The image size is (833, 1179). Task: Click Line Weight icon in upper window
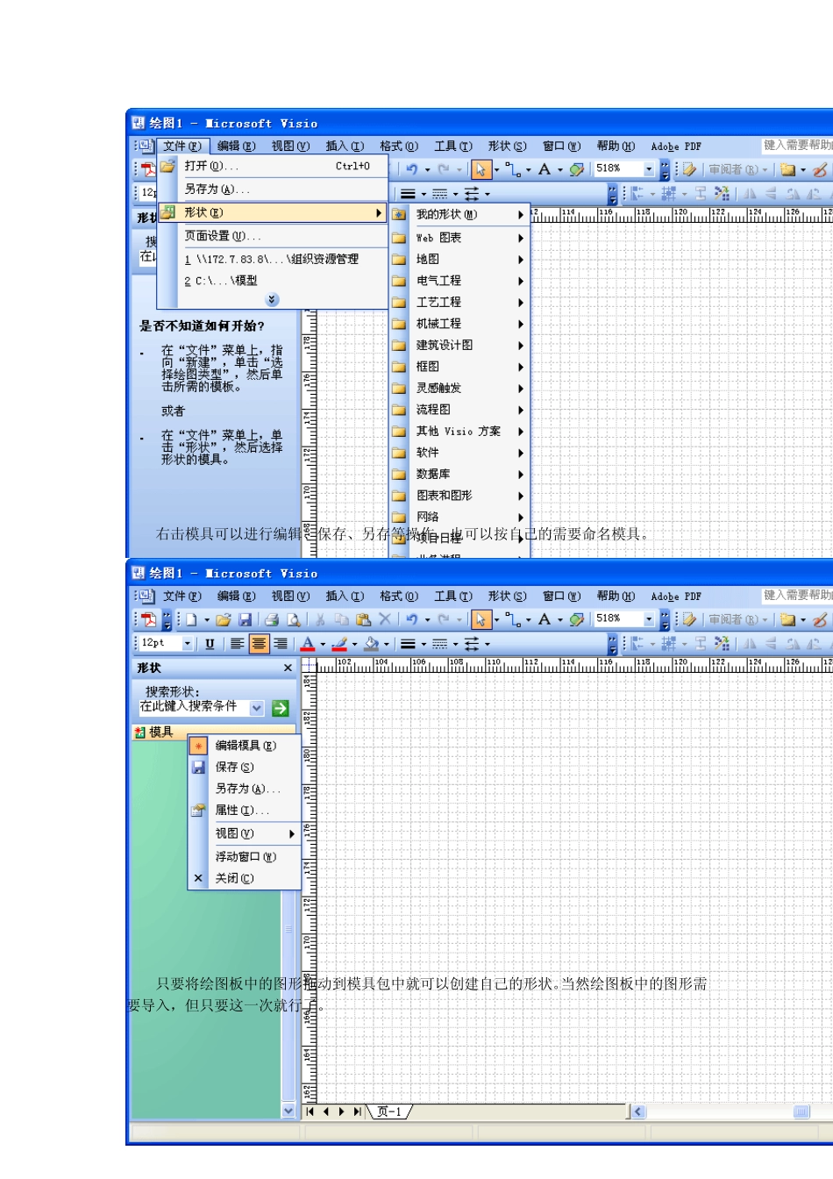click(408, 194)
